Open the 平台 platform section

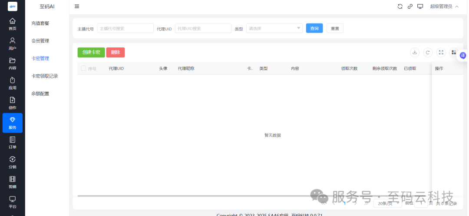click(x=12, y=202)
